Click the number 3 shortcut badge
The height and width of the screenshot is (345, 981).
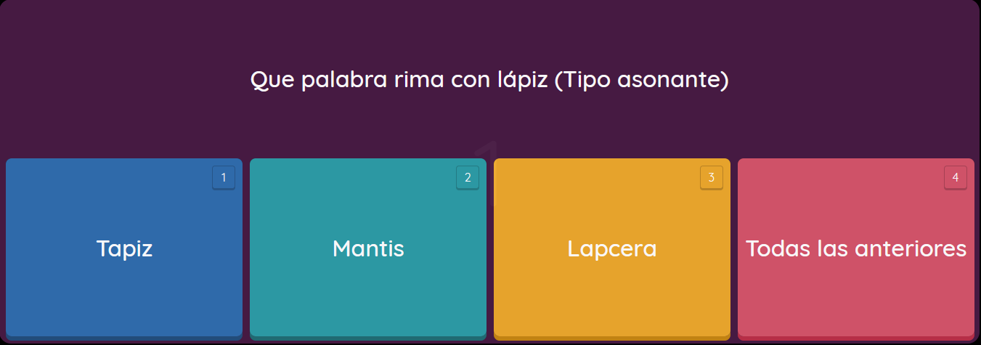(x=712, y=178)
